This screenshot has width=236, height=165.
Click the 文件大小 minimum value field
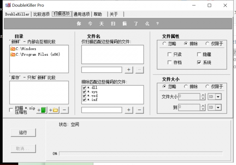[x=189, y=97]
